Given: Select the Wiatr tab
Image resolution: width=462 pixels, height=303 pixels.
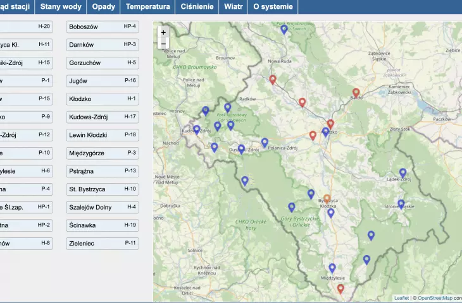Looking at the screenshot, I should coord(233,7).
